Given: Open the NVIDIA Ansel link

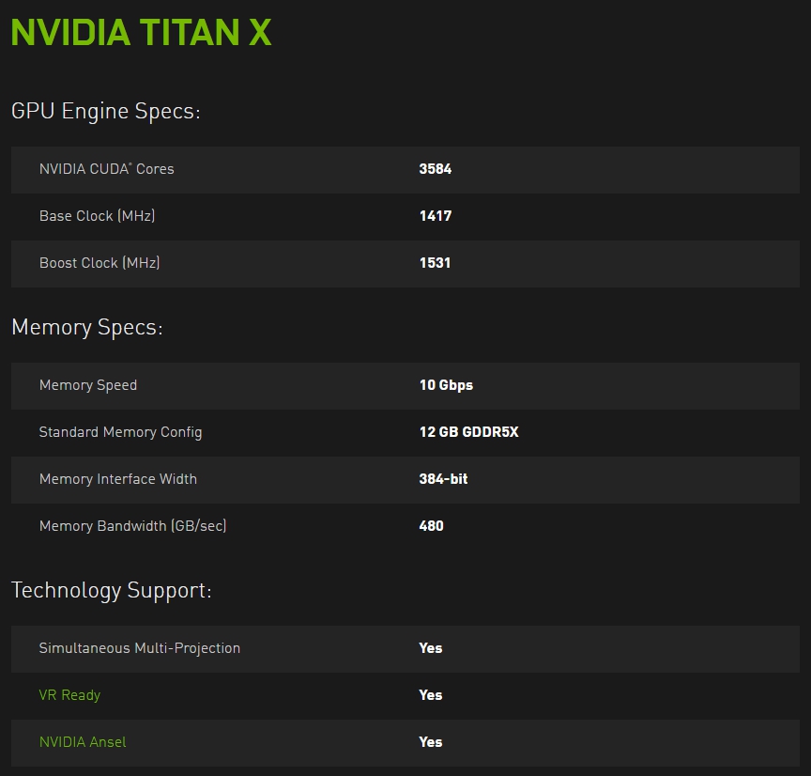Looking at the screenshot, I should point(83,742).
